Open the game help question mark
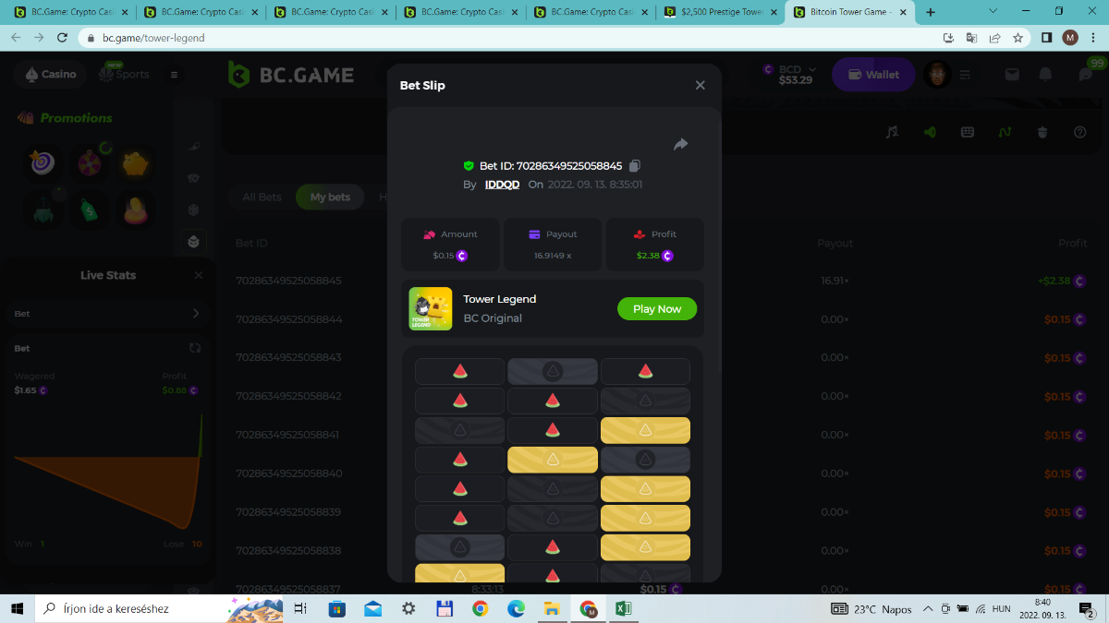 1079,132
